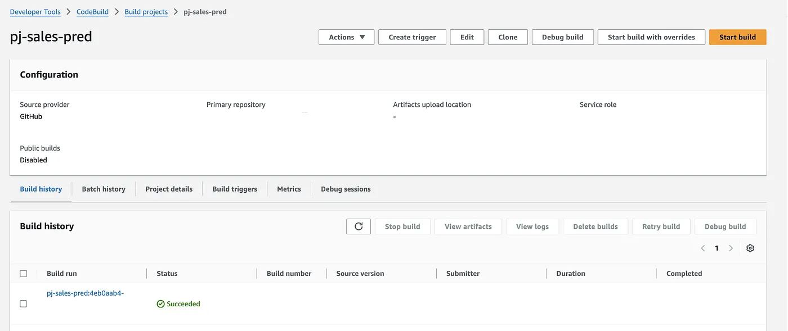Switch to the Batch history tab

point(104,189)
